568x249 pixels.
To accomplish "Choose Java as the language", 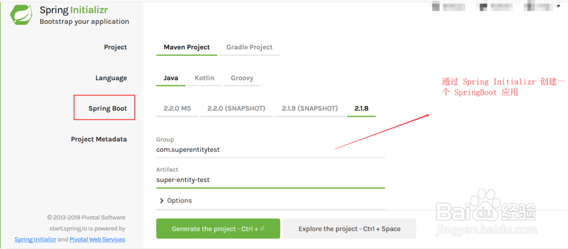I will [170, 78].
